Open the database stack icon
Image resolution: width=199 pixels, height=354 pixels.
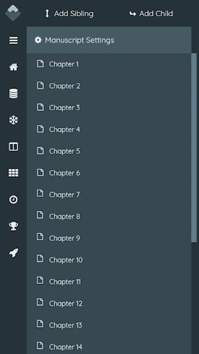coord(13,94)
